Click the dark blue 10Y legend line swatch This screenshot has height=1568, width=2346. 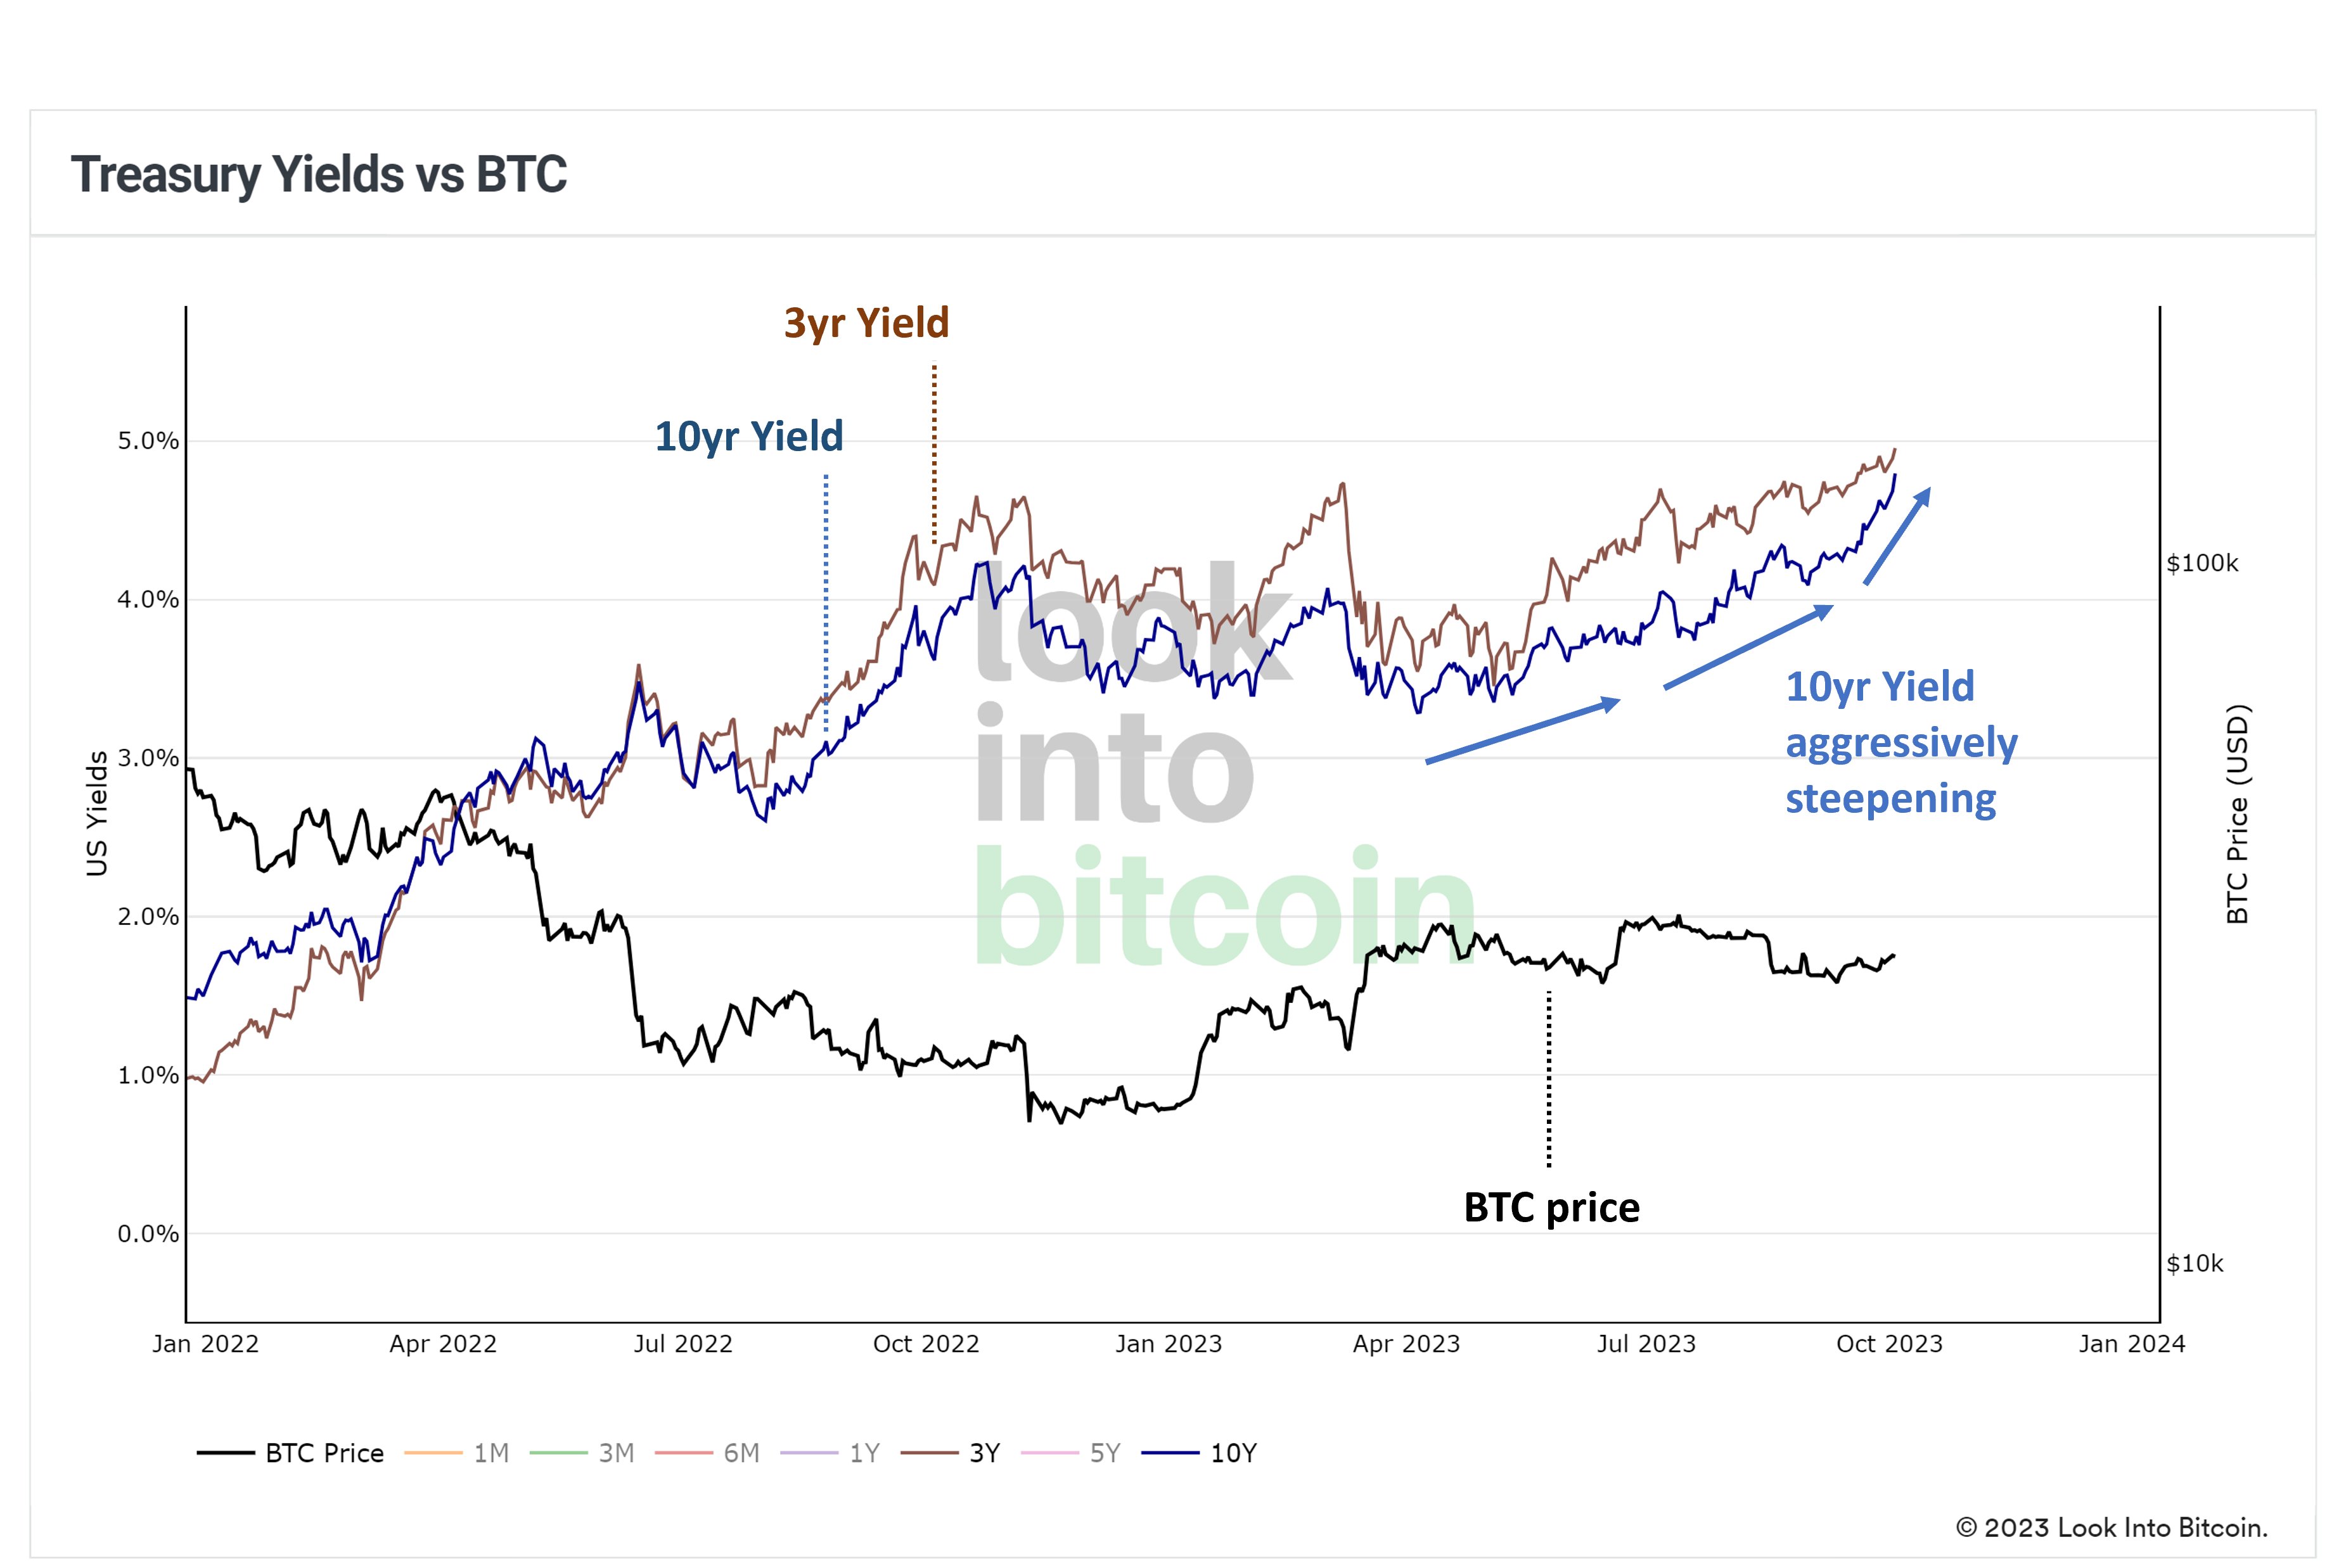(1170, 1453)
